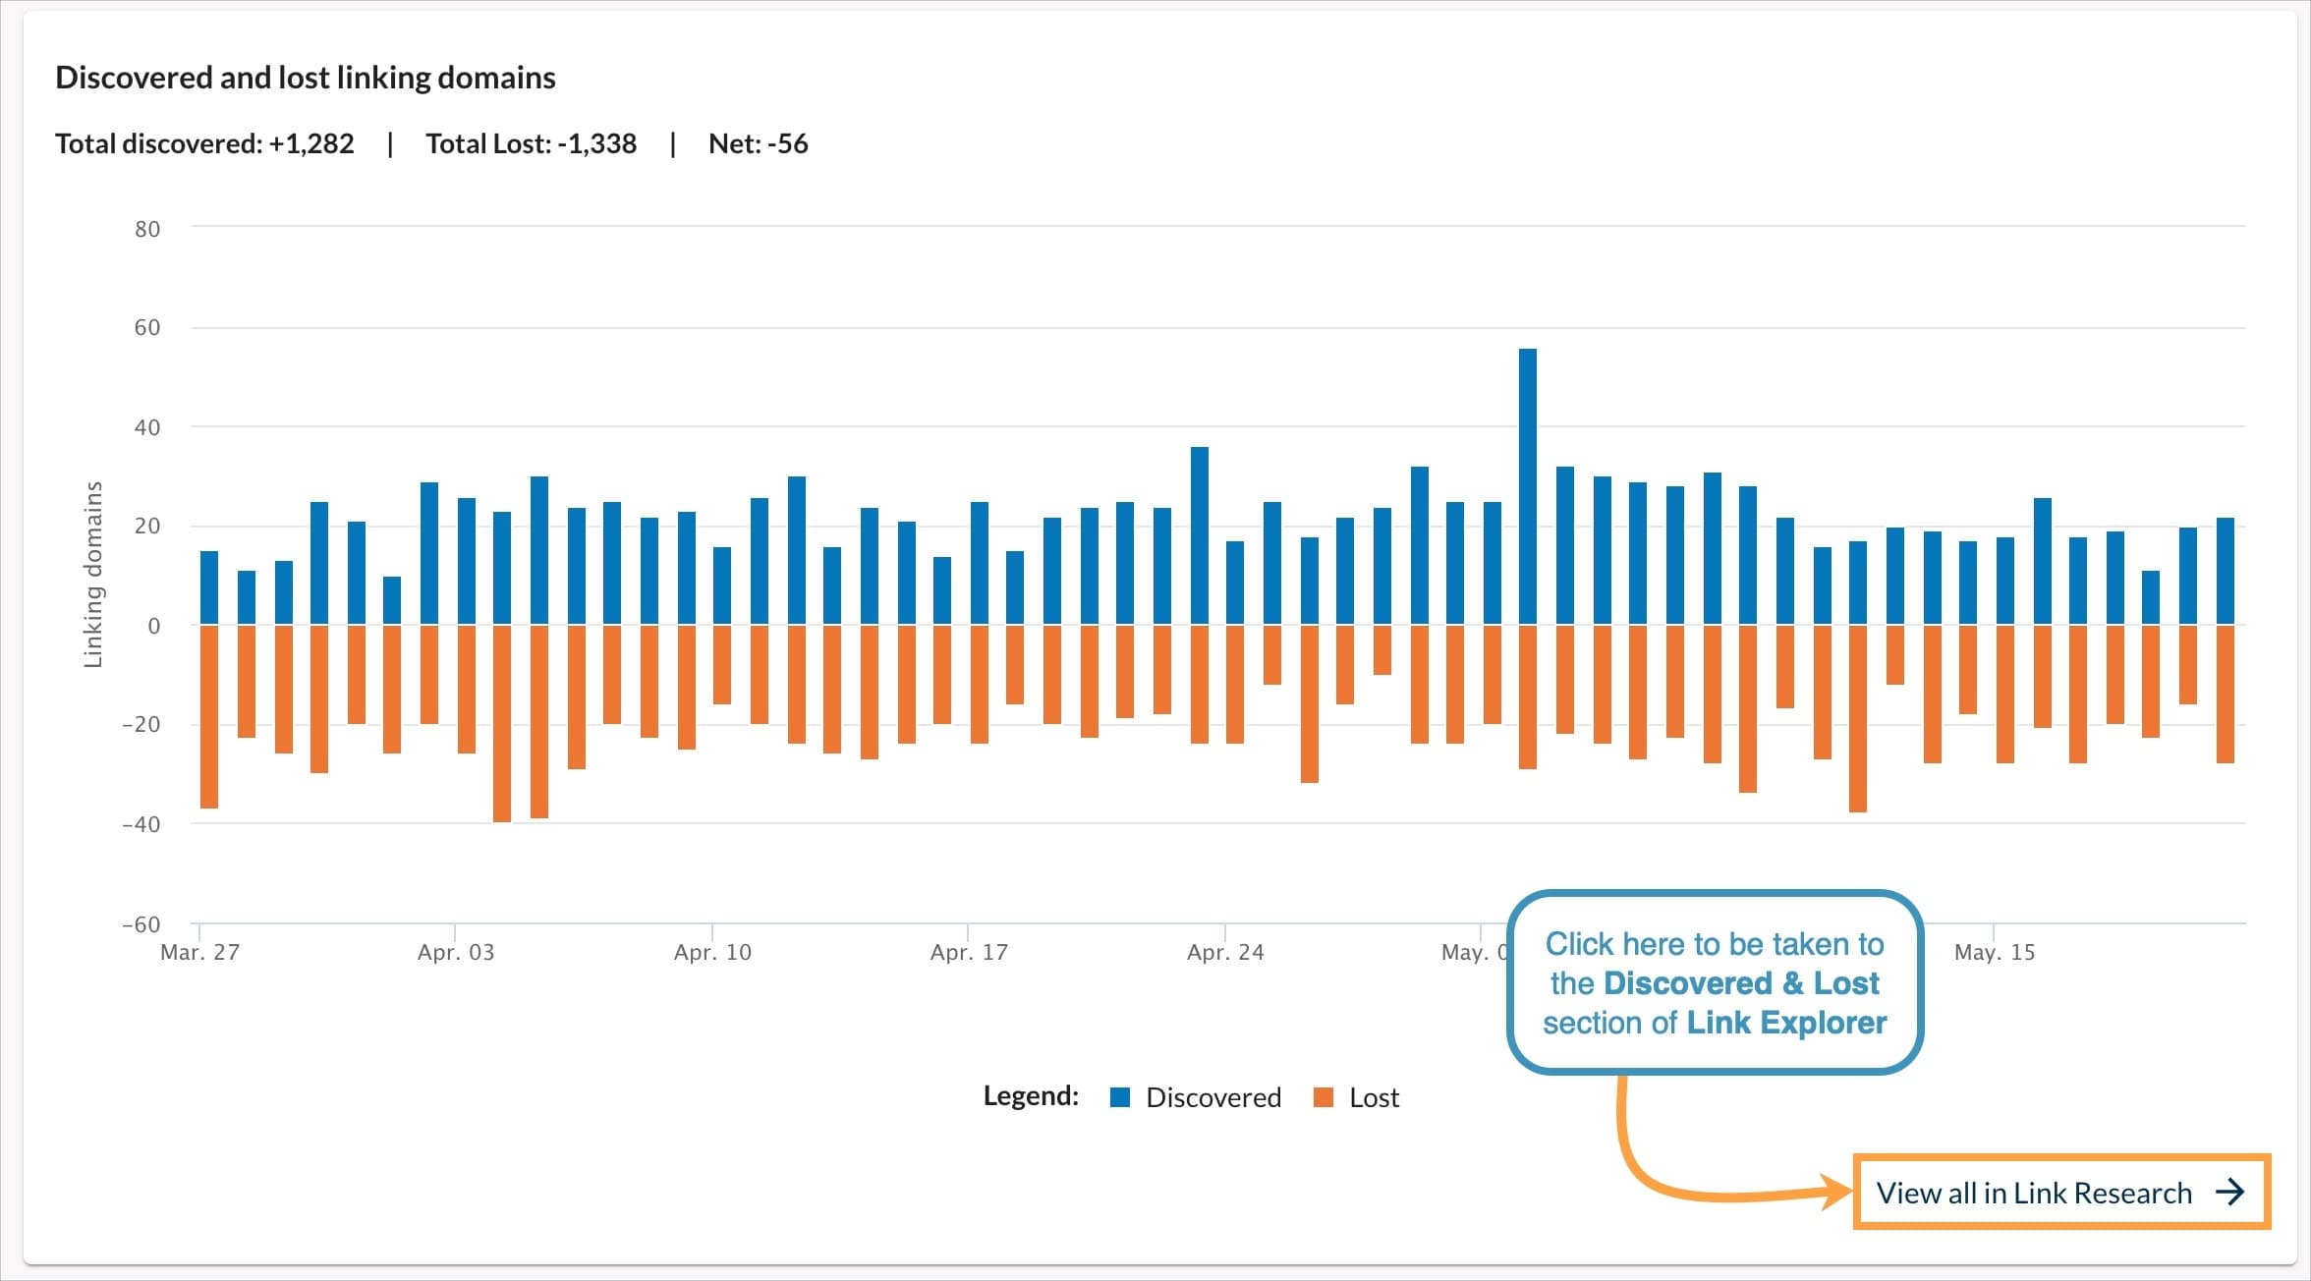Expand the Discovered and lost linking domains panel

pyautogui.click(x=305, y=77)
